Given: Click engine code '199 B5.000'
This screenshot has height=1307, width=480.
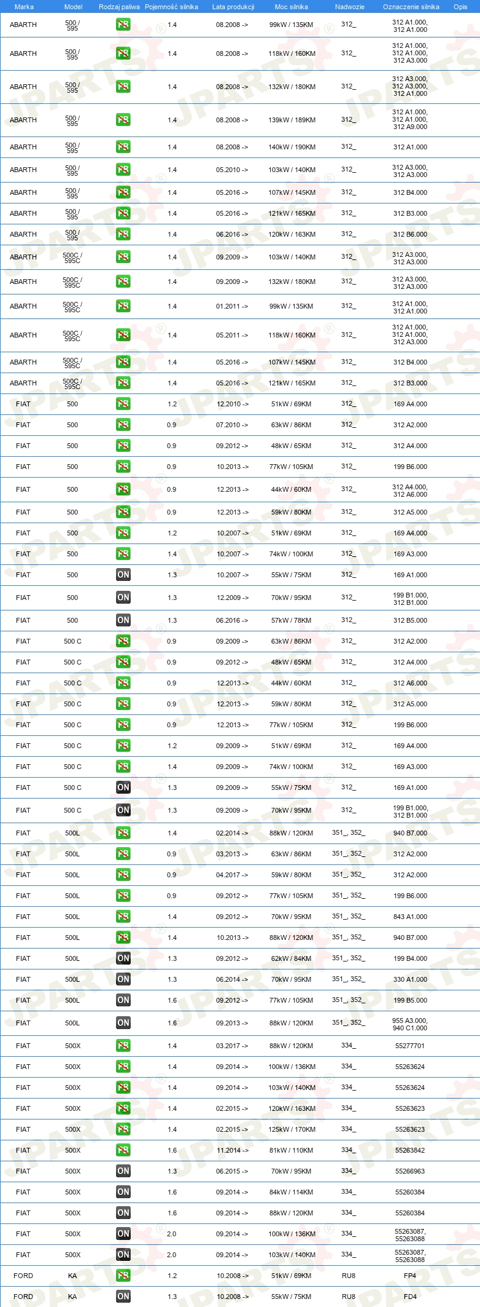Looking at the screenshot, I should click(x=410, y=1000).
